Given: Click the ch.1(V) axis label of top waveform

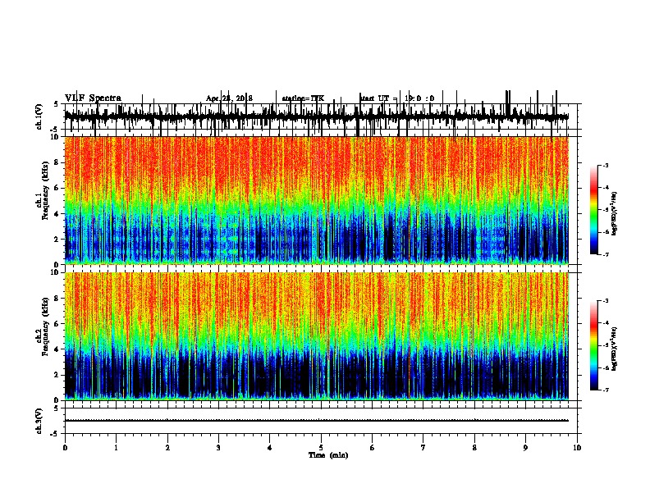Looking at the screenshot, I should pyautogui.click(x=39, y=116).
